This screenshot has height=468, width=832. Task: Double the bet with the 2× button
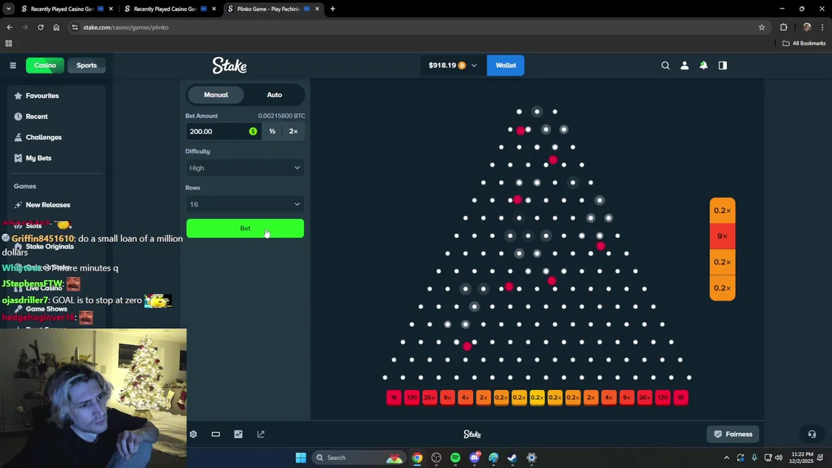click(293, 131)
